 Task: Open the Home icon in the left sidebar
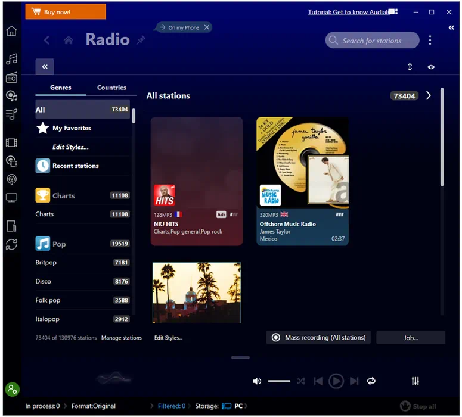11,31
